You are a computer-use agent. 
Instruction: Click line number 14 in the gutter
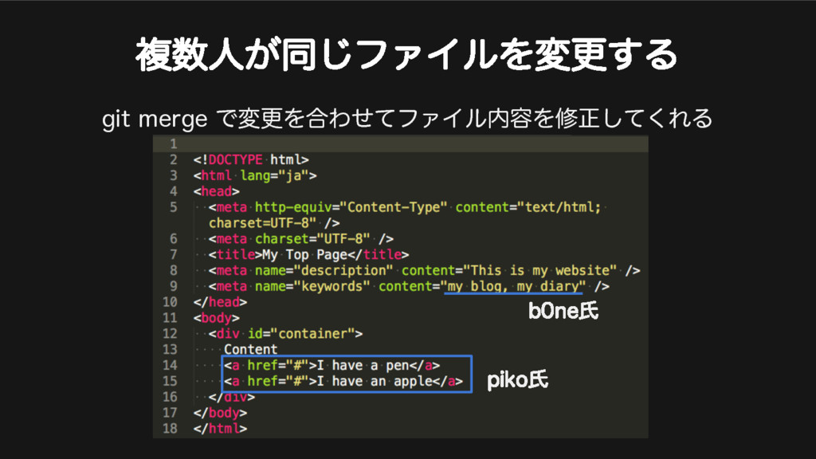170,365
